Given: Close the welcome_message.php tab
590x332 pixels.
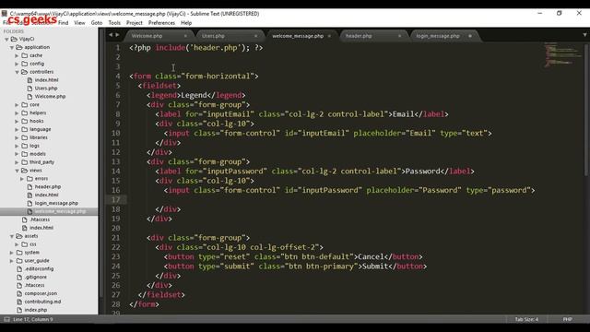Looking at the screenshot, I should point(329,36).
